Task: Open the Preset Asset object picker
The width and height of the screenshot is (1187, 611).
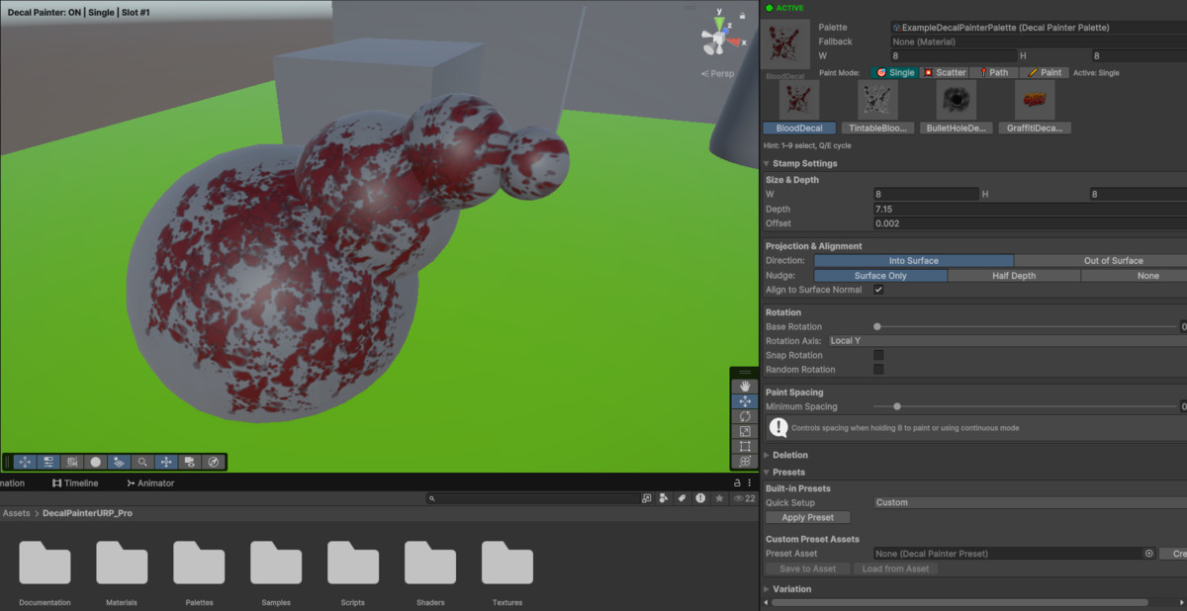Action: [x=1148, y=554]
